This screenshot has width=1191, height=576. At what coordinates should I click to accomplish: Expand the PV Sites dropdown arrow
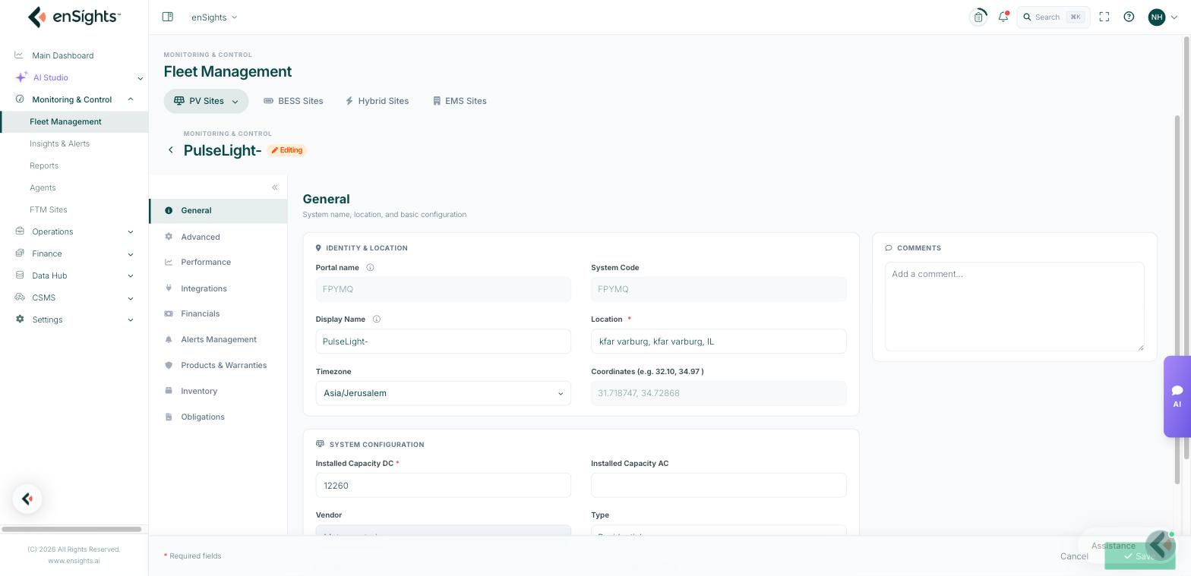pos(235,101)
